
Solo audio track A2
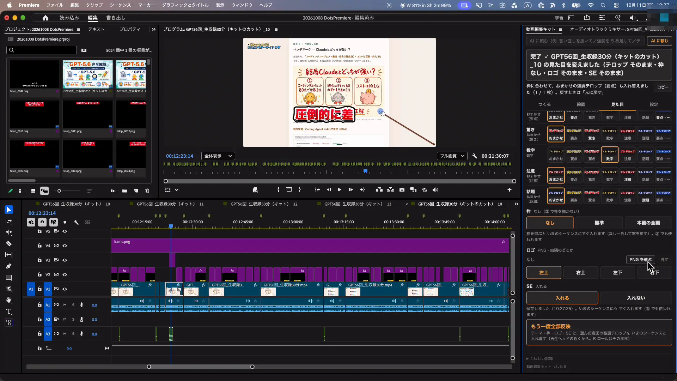coord(73,320)
